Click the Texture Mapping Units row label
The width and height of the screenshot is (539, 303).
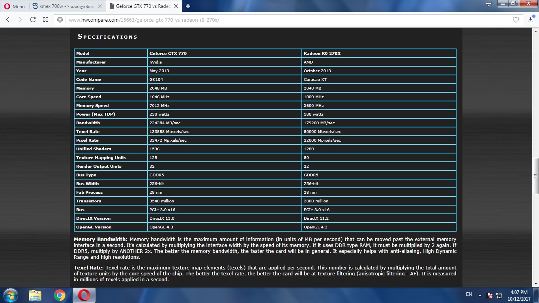[101, 157]
